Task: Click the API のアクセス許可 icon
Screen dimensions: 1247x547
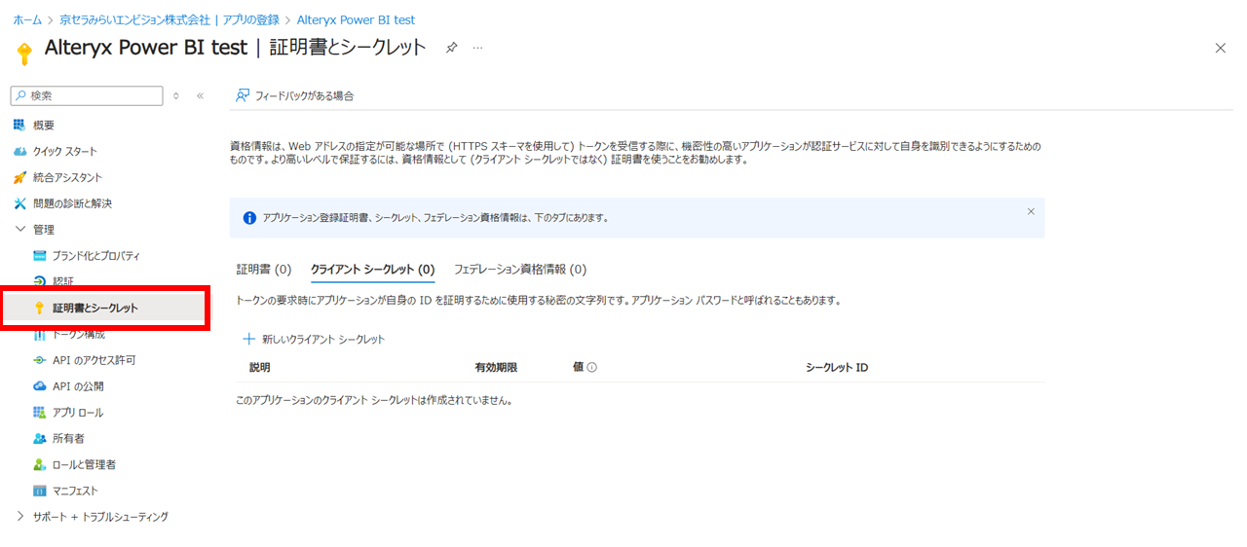Action: click(x=39, y=360)
